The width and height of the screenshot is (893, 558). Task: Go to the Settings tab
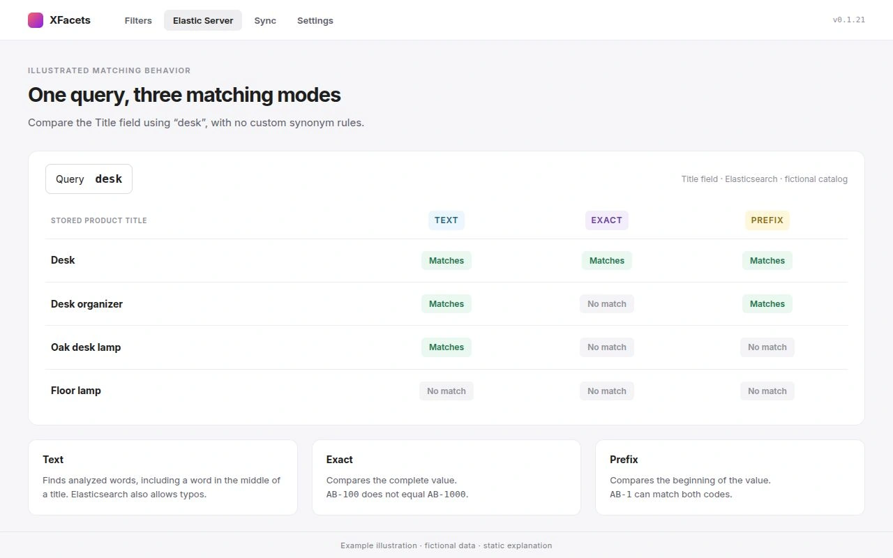coord(315,20)
